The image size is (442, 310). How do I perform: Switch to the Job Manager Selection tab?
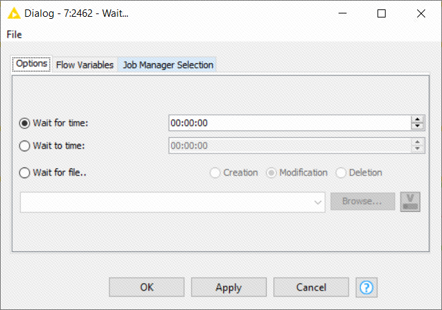coord(167,65)
